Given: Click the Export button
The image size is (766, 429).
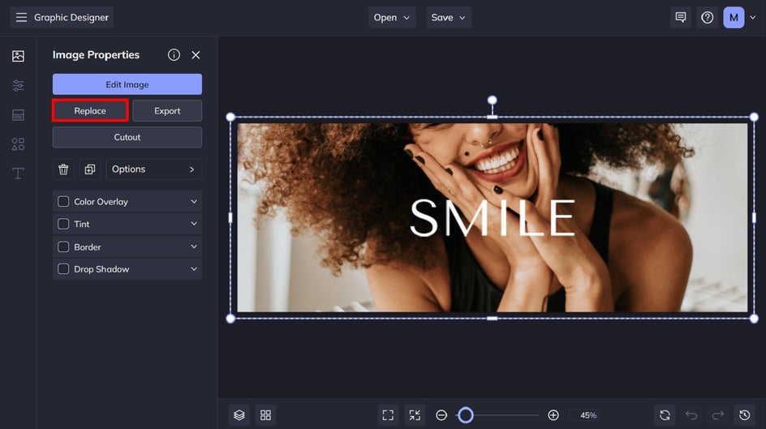Looking at the screenshot, I should pyautogui.click(x=167, y=111).
